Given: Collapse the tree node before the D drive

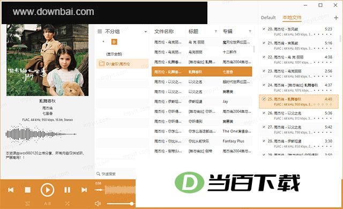Looking at the screenshot, I should pos(103,42).
